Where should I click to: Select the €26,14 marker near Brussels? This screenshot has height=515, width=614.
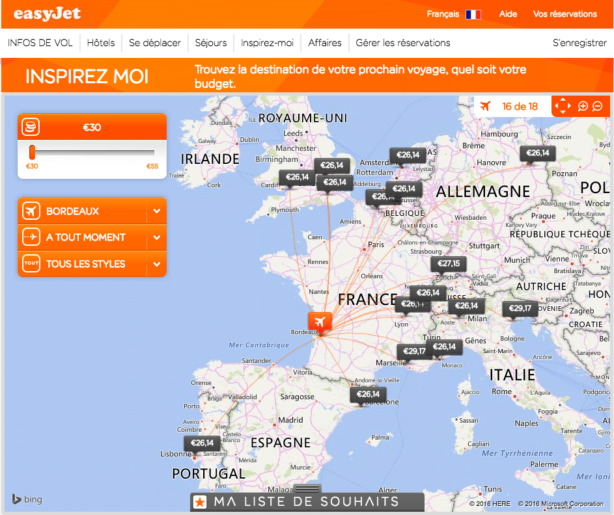point(404,189)
